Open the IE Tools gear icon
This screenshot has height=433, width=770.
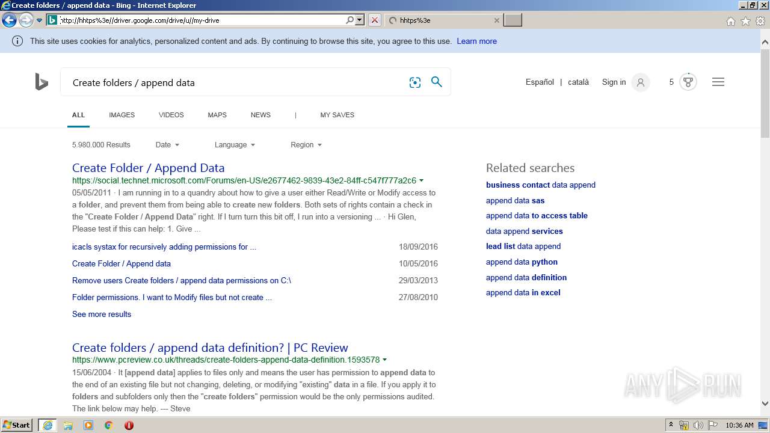click(760, 21)
